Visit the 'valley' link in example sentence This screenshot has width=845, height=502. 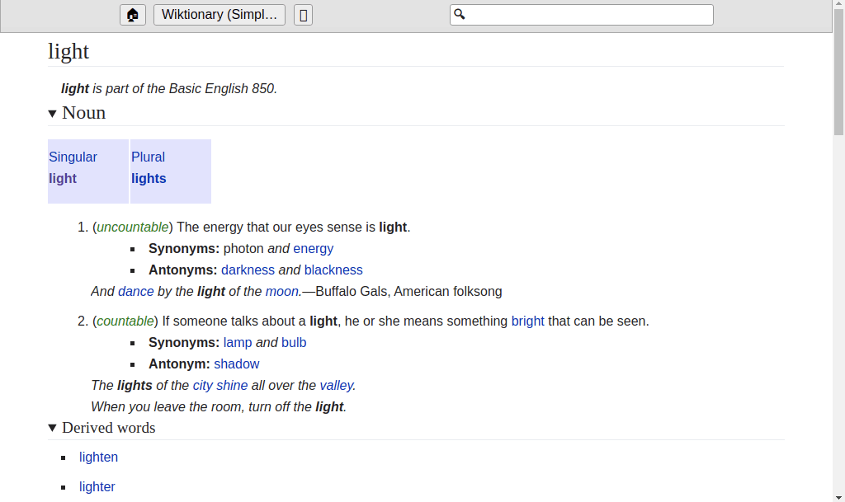point(336,385)
